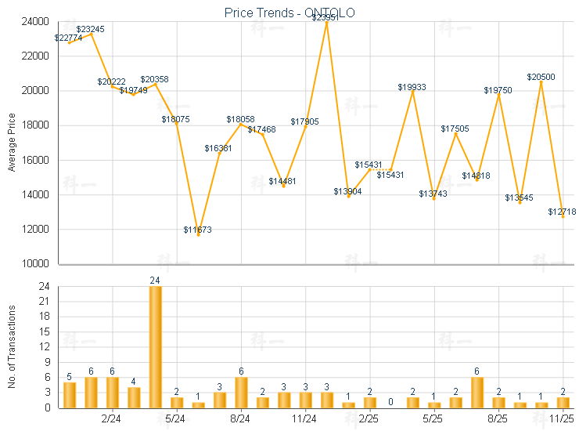Click the 11/24 x-axis date label
The height and width of the screenshot is (431, 579).
coord(304,419)
